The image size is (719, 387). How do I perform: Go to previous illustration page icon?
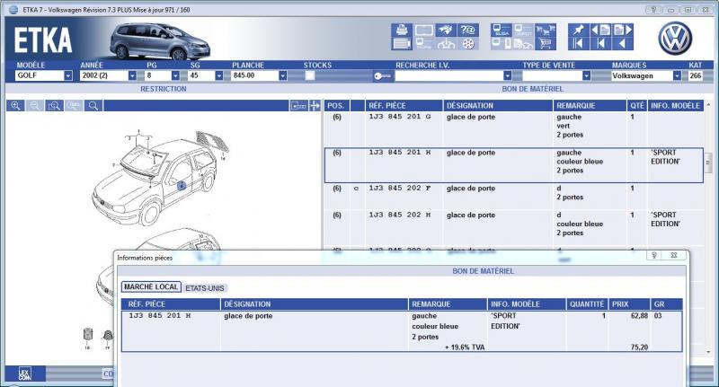point(600,30)
